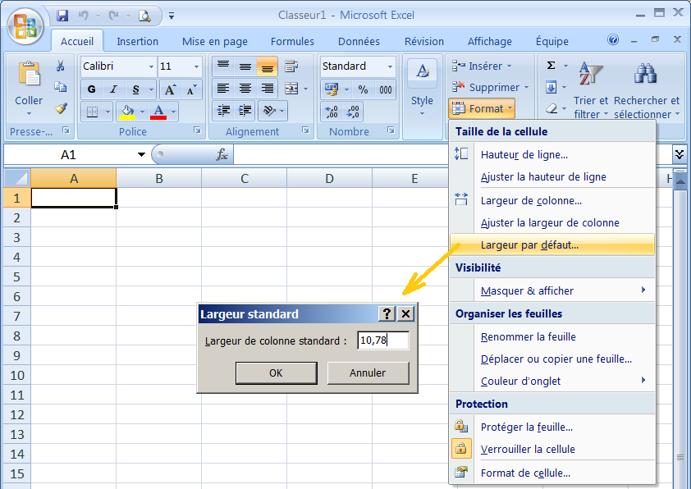Toggle bold G formatting

(91, 89)
